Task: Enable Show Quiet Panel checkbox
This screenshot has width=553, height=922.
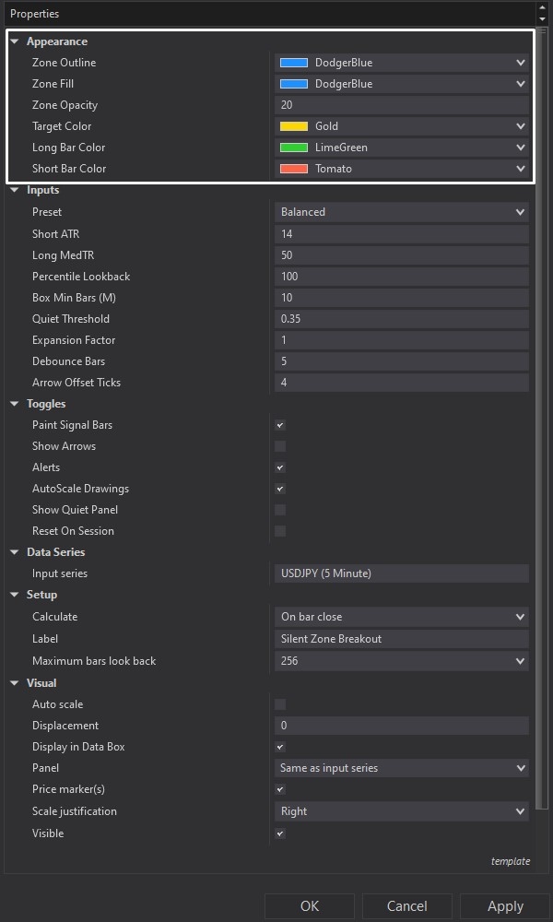Action: [x=280, y=510]
